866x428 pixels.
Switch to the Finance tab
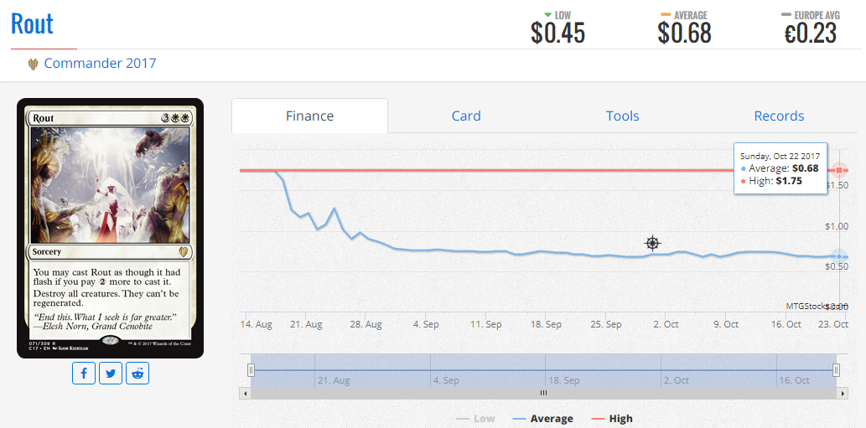[x=310, y=116]
